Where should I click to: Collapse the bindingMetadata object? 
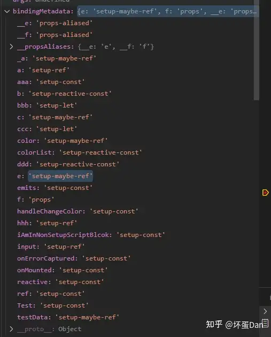click(x=7, y=11)
